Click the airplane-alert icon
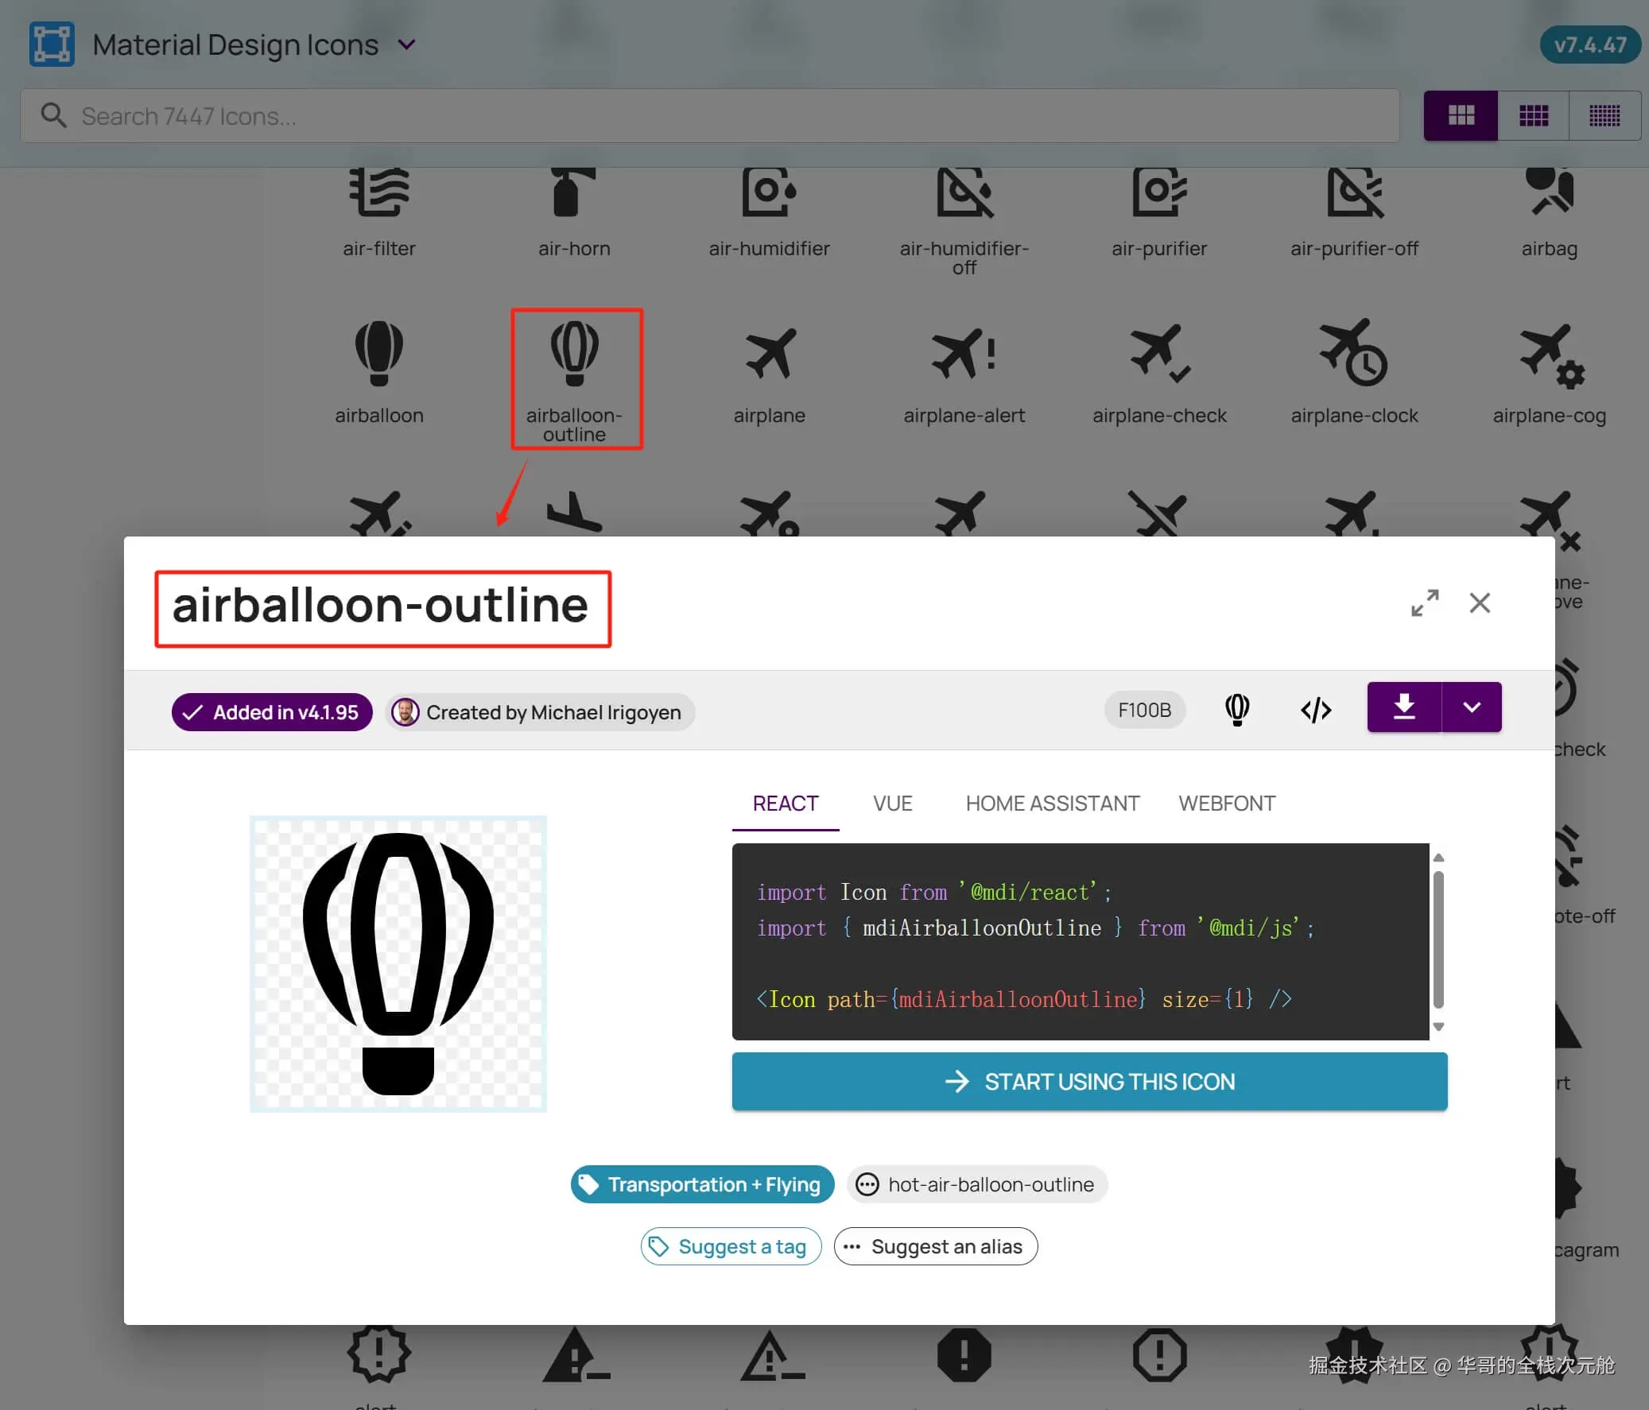 pos(963,354)
